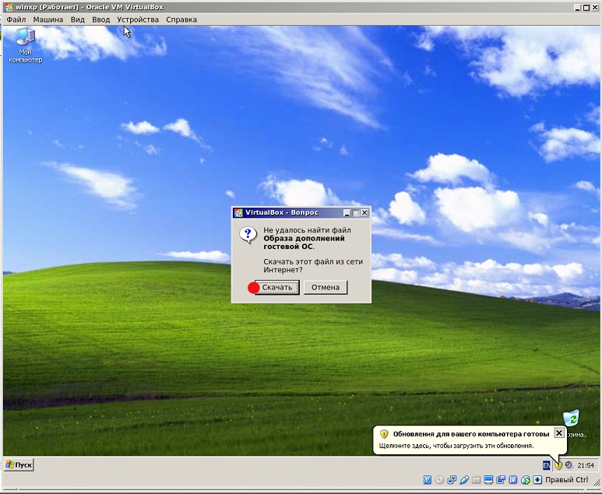This screenshot has height=494, width=602.
Task: Open the Пуск start menu
Action: point(19,465)
